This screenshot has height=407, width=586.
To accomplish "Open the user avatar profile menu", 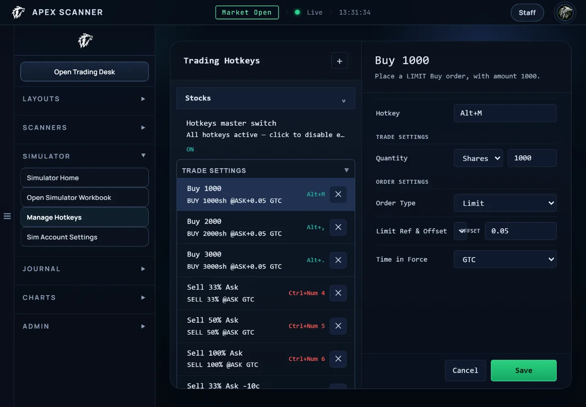I will point(565,12).
